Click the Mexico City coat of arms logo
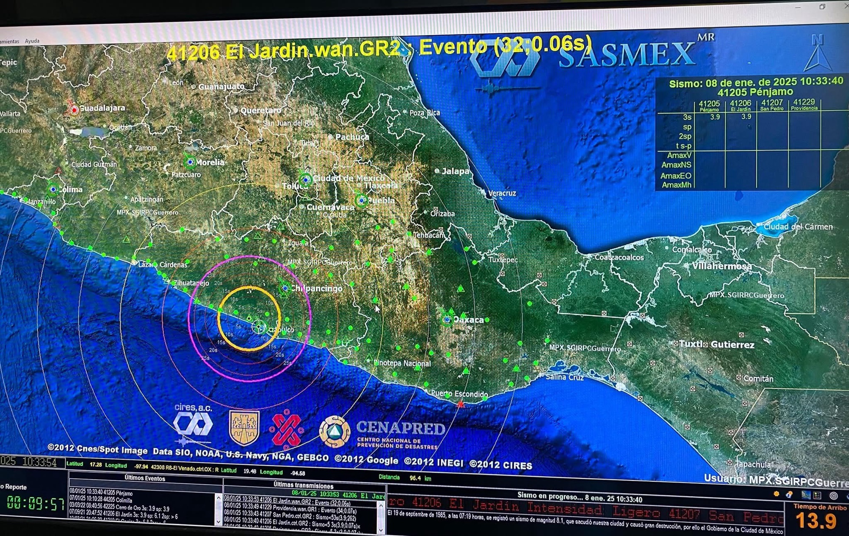Viewport: 849px width, 536px height. pyautogui.click(x=245, y=428)
